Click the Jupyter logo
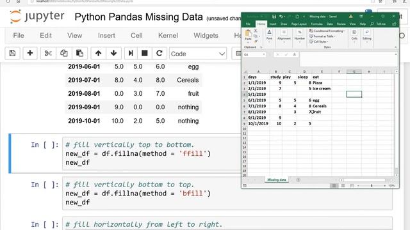Image resolution: width=410 pixels, height=230 pixels. 37,17
